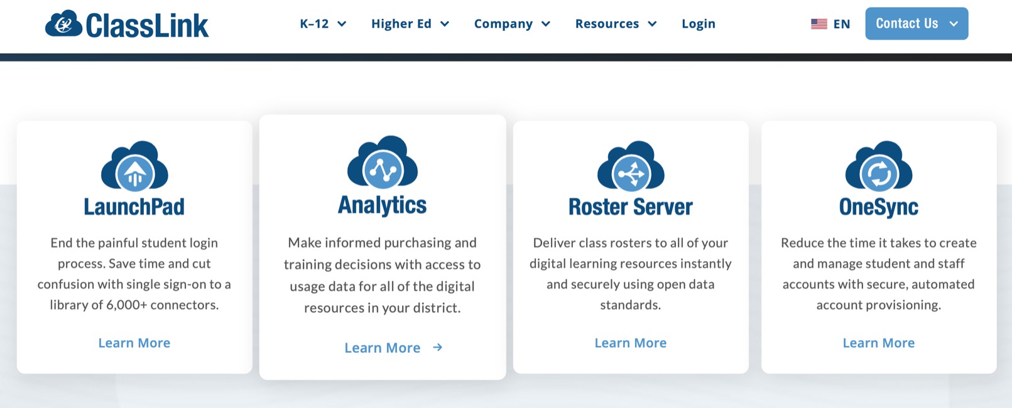
Task: Open the Company navigation item
Action: (x=512, y=24)
